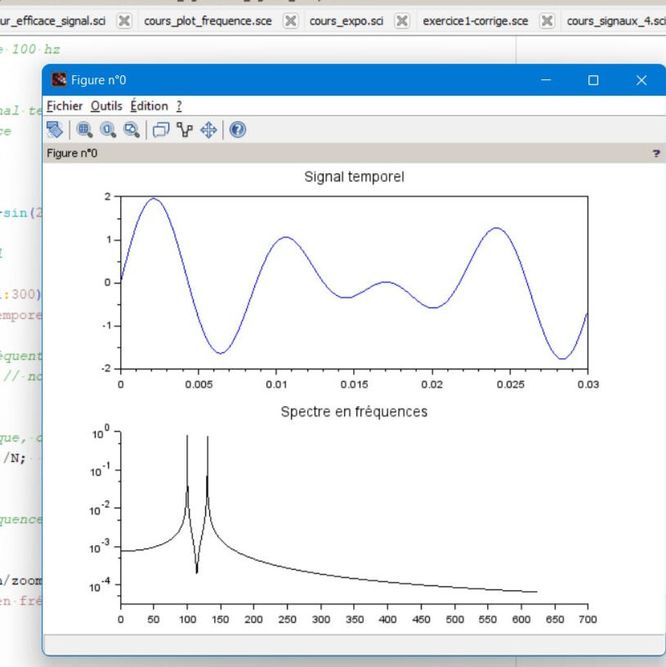
Task: Open the Fichier menu
Action: pyautogui.click(x=65, y=106)
